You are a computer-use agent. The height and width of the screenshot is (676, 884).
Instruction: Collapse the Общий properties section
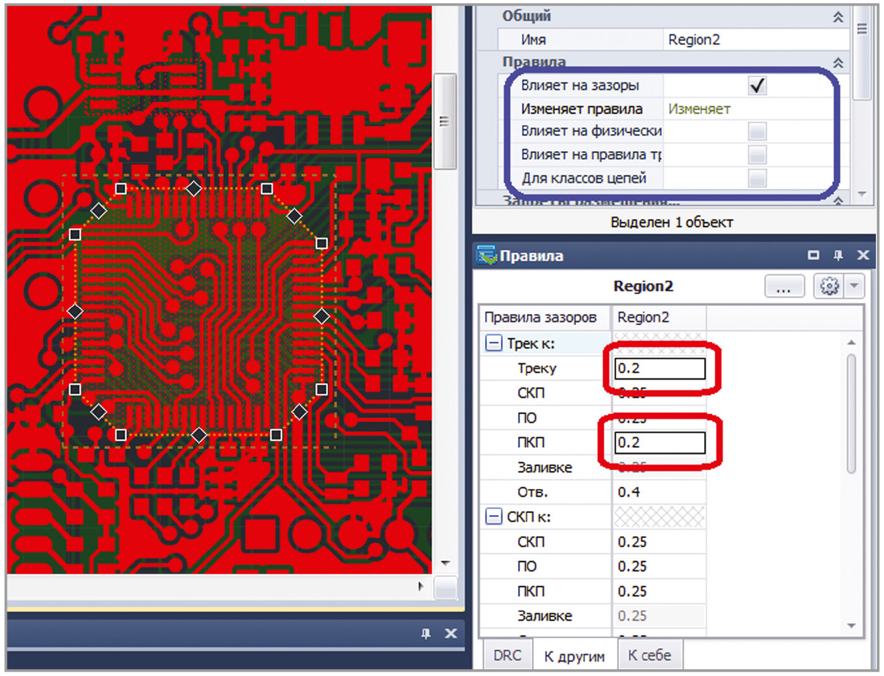(x=838, y=17)
